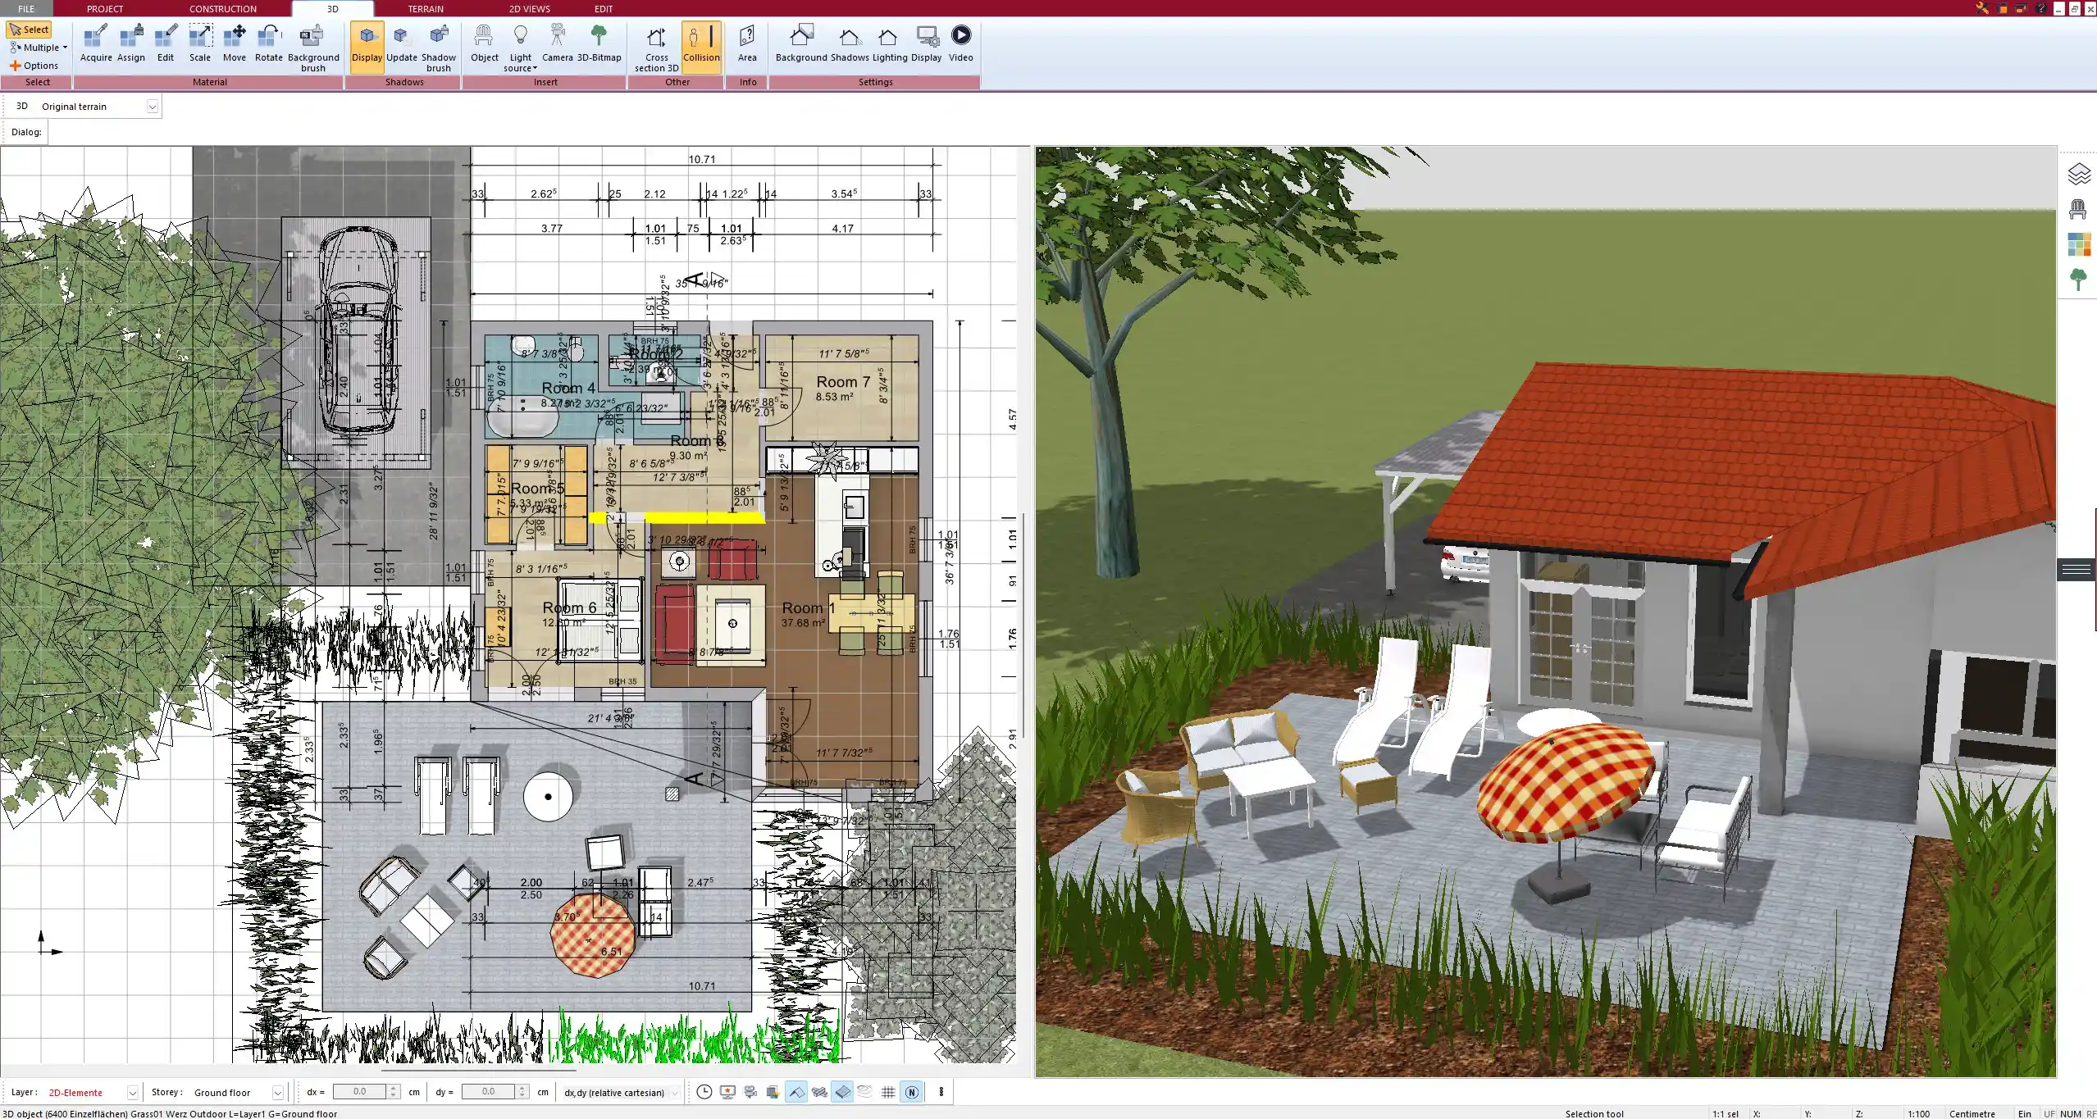Open the Storey dropdown set to Ground floor
This screenshot has height=1119, width=2097.
pos(279,1092)
